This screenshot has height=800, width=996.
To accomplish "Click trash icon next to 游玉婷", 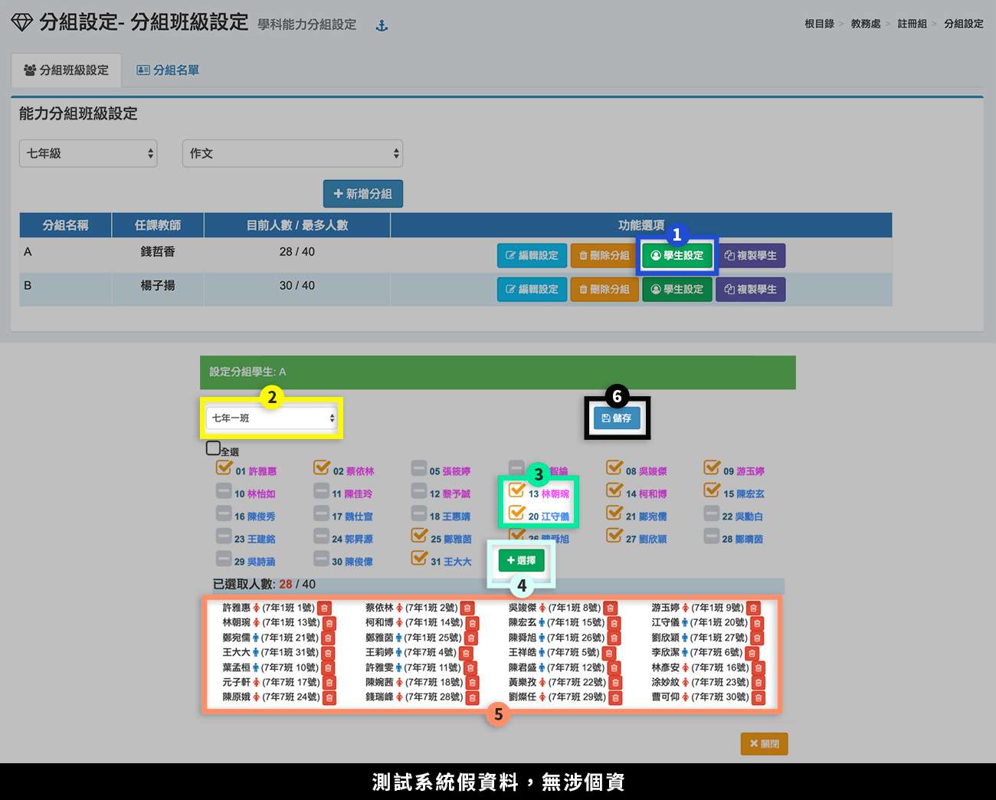I will point(754,608).
